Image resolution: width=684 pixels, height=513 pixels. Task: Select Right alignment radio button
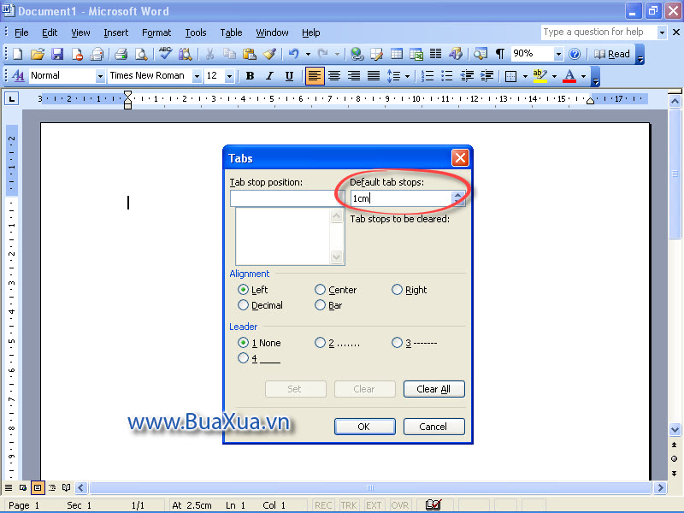pos(397,290)
